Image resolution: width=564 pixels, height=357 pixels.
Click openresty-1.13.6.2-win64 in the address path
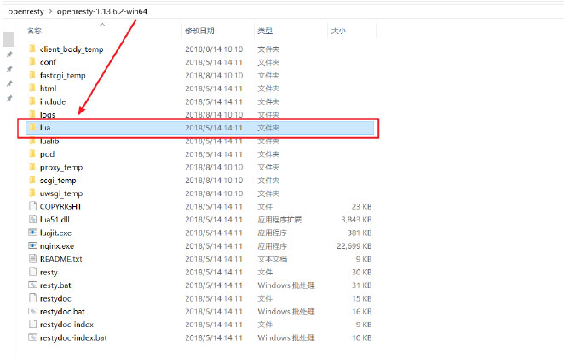102,12
